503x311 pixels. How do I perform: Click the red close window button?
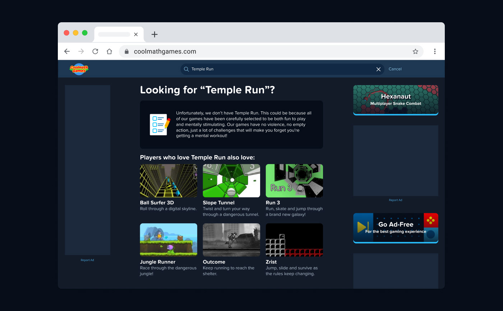coord(66,33)
